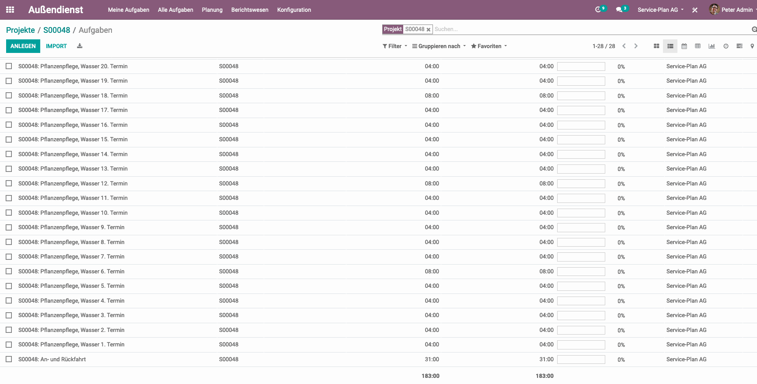Open the Meine Aufgaben menu

tap(129, 10)
